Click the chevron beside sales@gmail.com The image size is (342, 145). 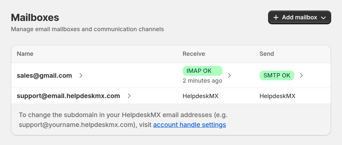point(81,75)
